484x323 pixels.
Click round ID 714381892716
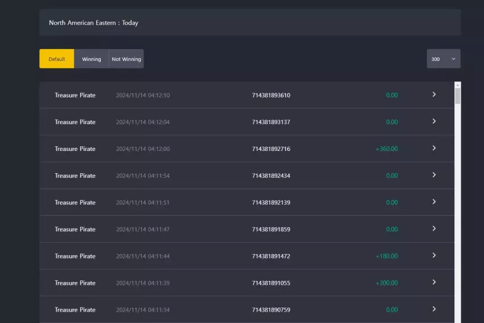[271, 149]
